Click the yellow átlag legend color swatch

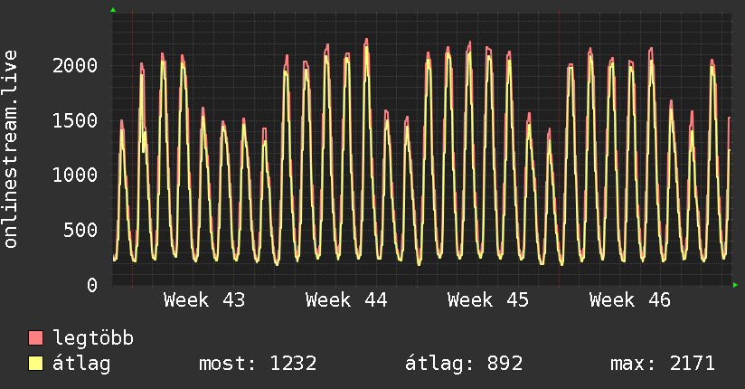(35, 364)
